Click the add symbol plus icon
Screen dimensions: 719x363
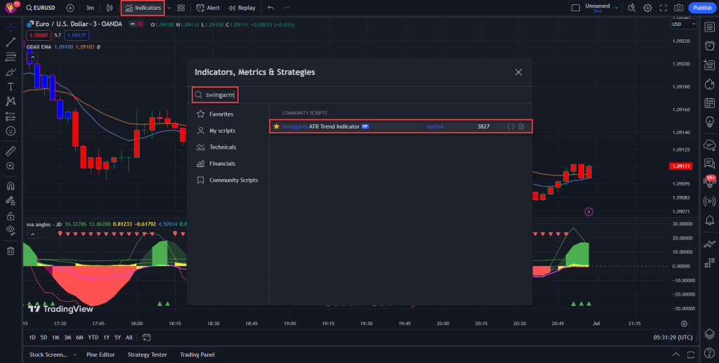pos(70,8)
